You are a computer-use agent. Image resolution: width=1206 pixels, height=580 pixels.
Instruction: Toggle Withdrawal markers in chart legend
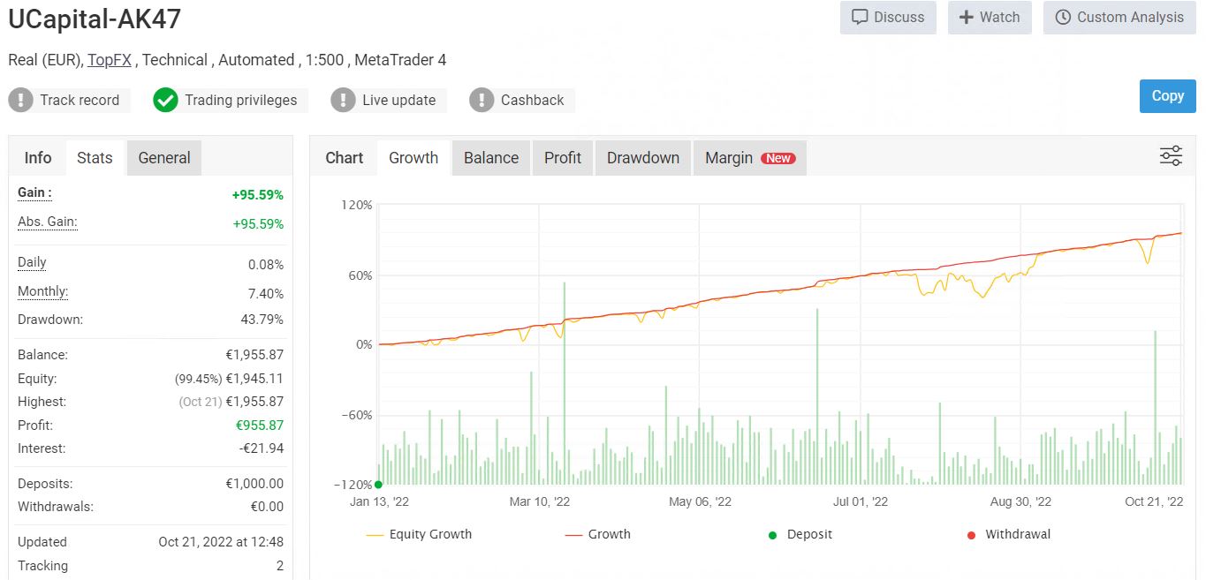[x=1007, y=534]
